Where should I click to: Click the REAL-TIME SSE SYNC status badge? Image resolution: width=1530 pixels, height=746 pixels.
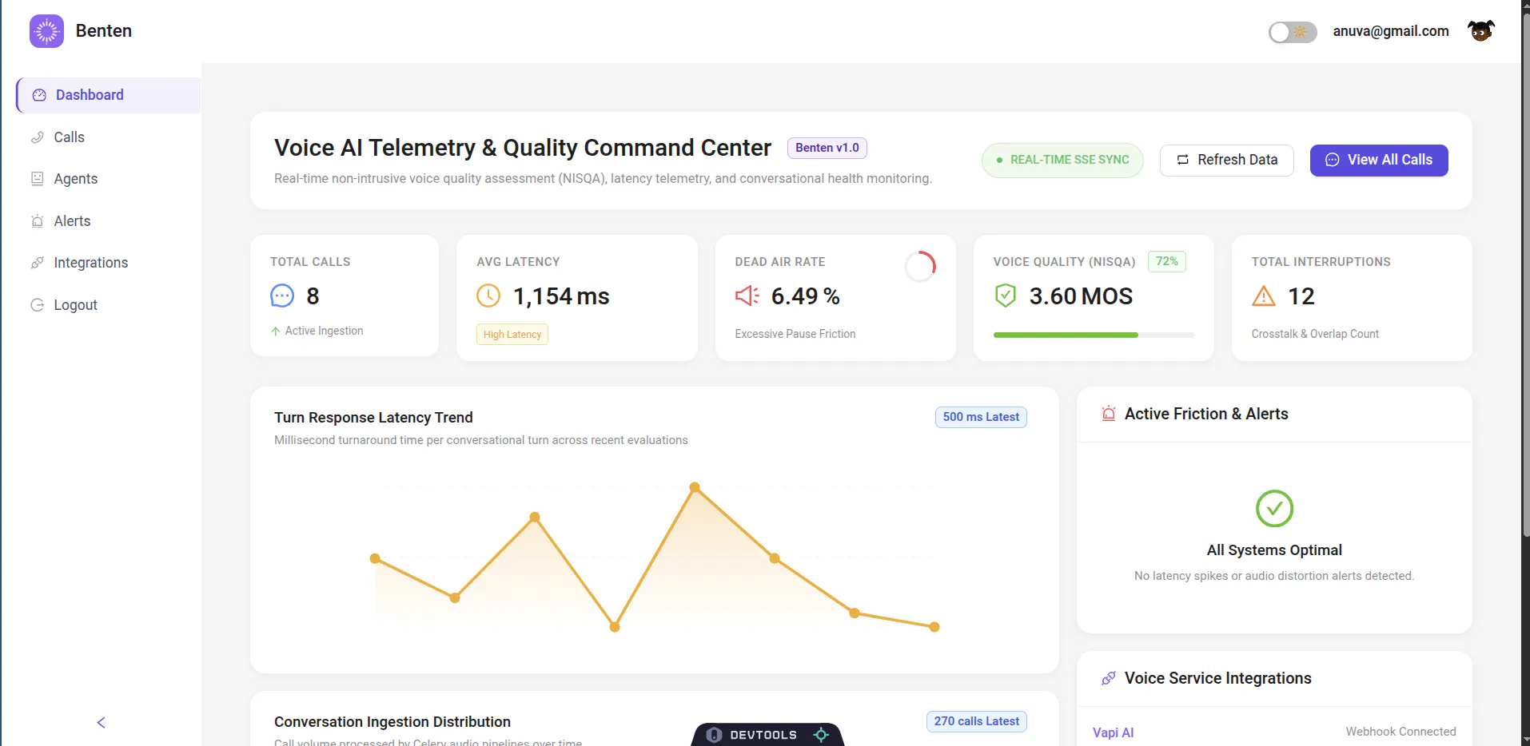pos(1062,160)
